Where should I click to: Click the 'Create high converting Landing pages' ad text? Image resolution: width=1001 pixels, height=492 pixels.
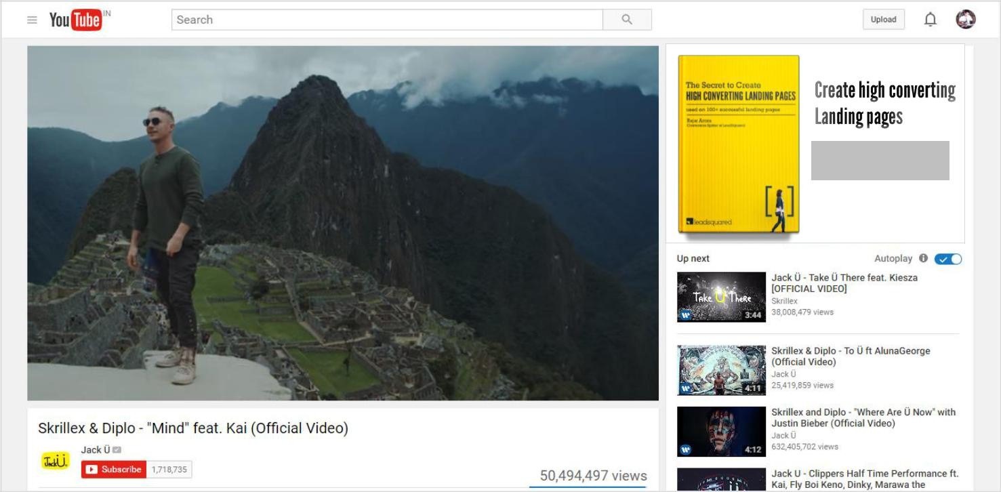(x=884, y=104)
